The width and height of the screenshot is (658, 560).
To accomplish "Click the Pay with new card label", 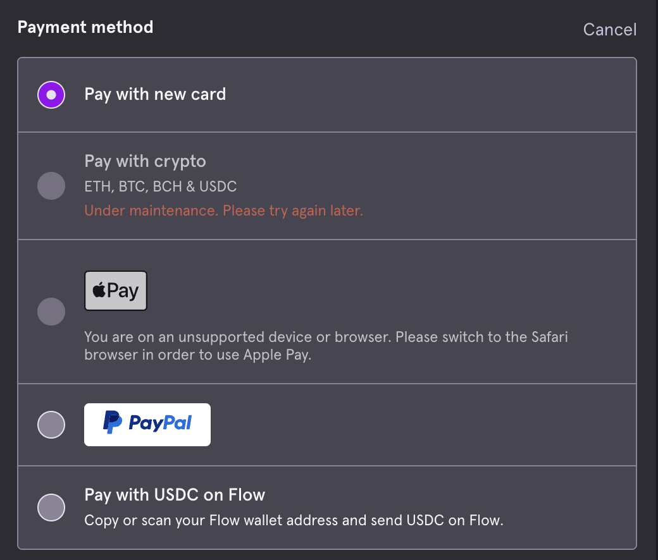I will pyautogui.click(x=155, y=94).
